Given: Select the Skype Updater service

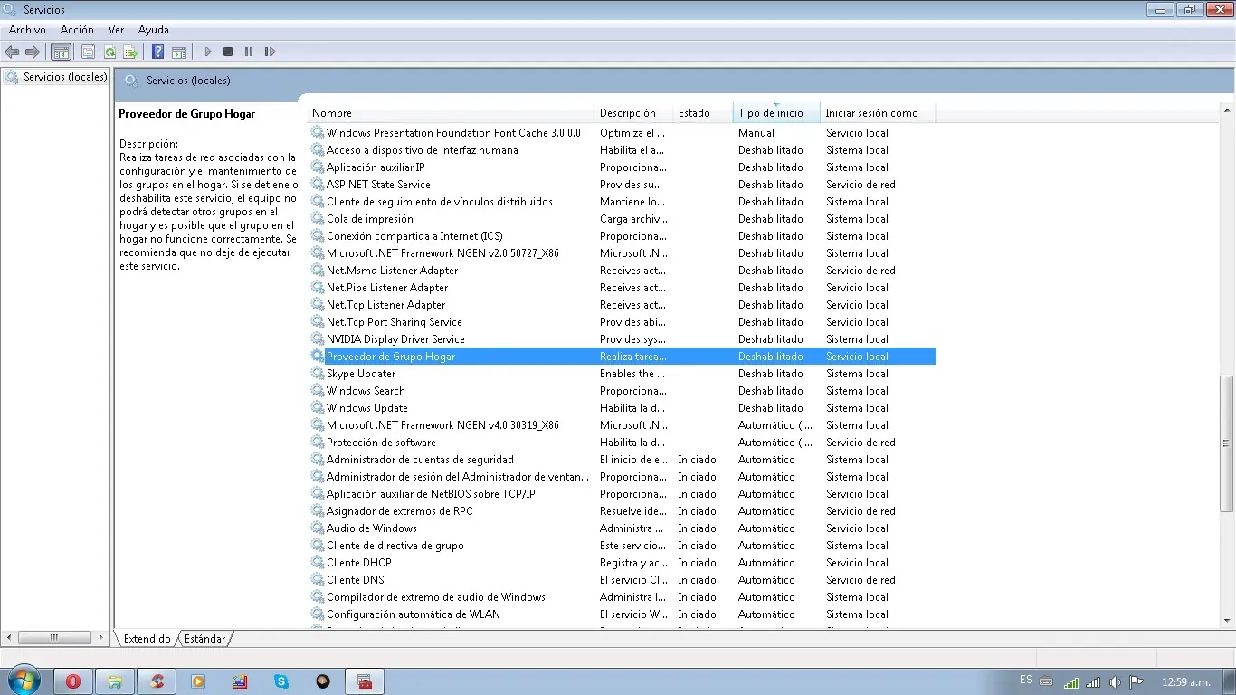Looking at the screenshot, I should [622, 374].
